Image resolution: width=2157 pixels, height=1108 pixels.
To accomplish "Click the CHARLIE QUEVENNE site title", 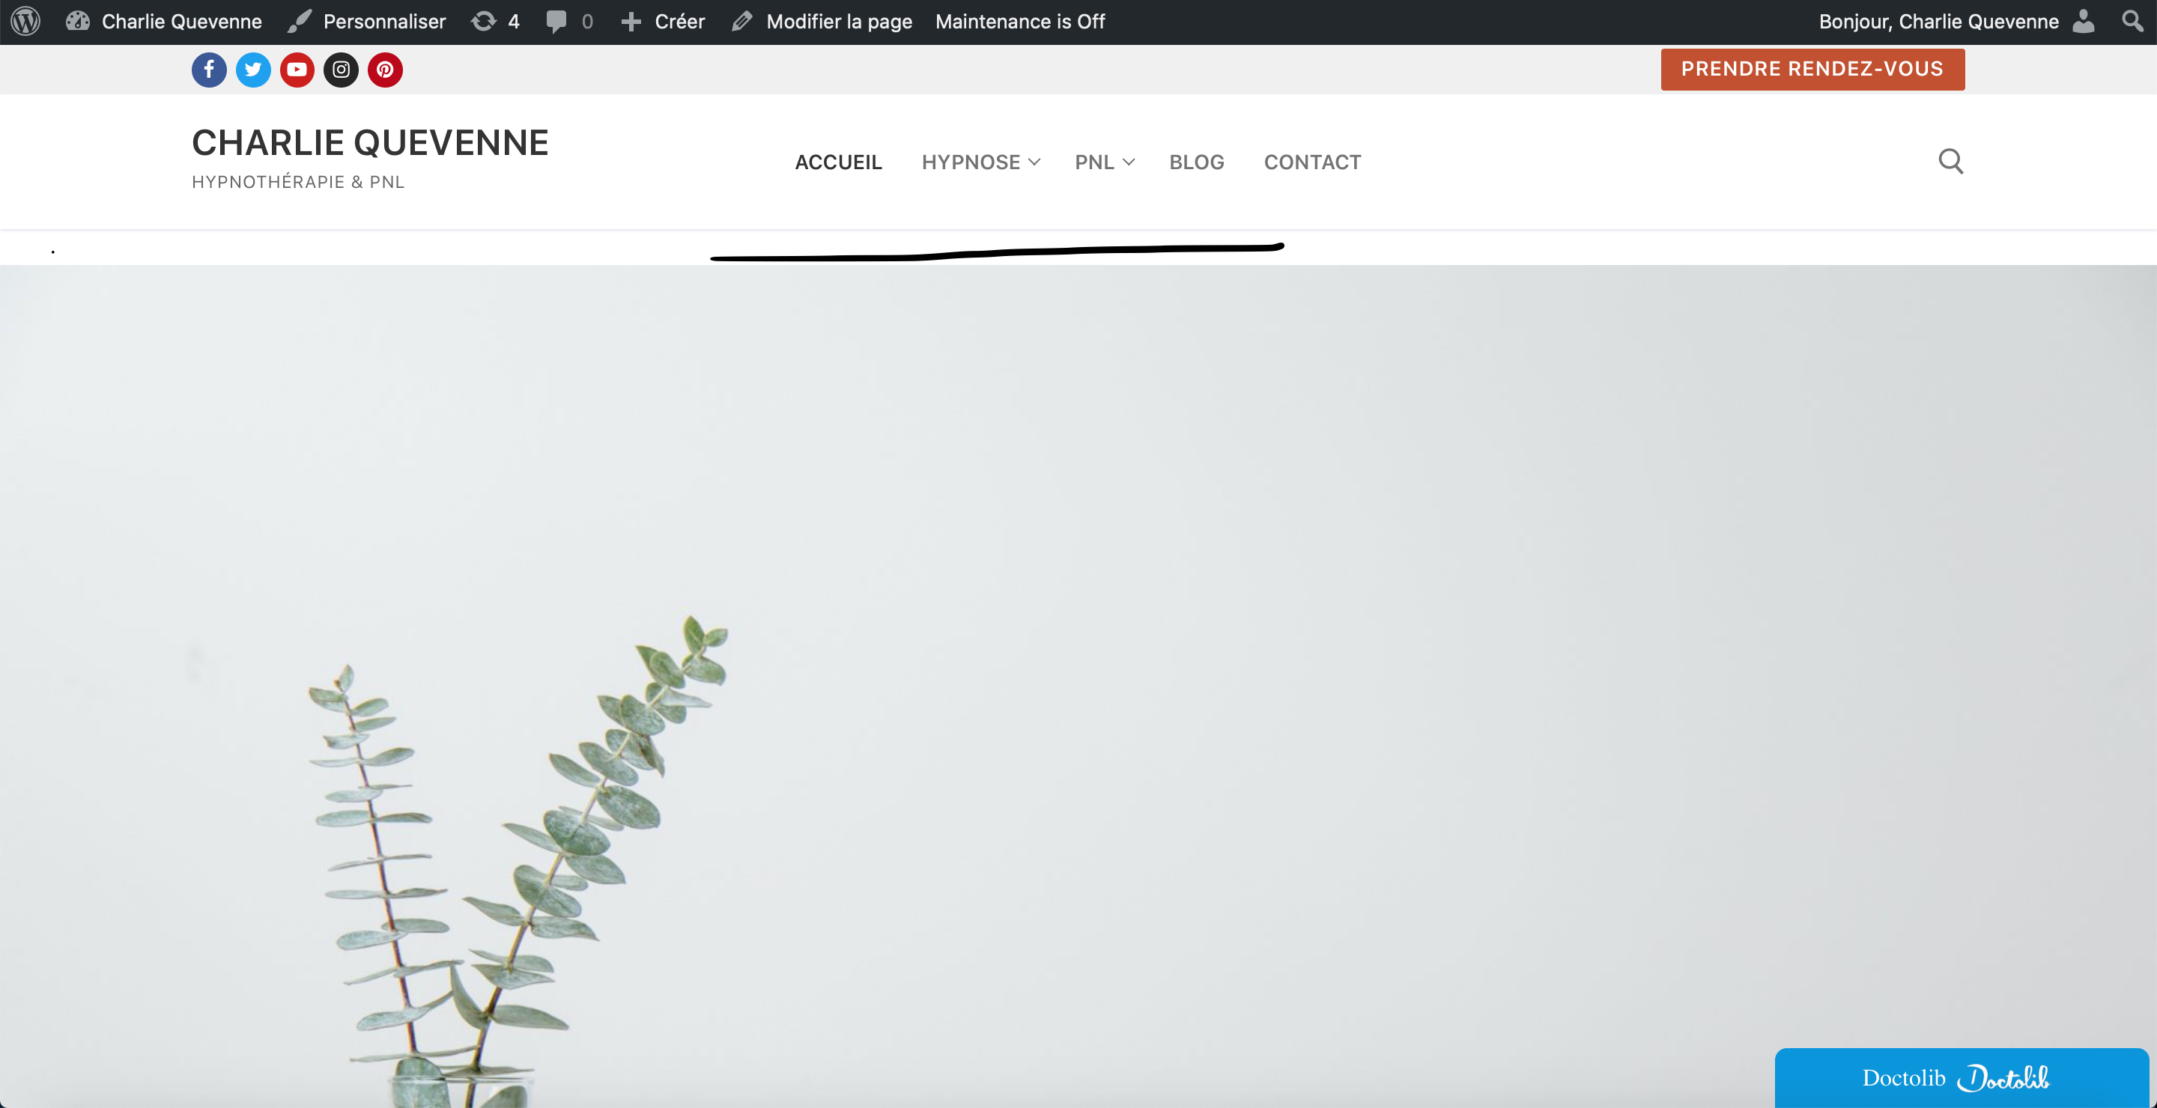I will click(369, 143).
